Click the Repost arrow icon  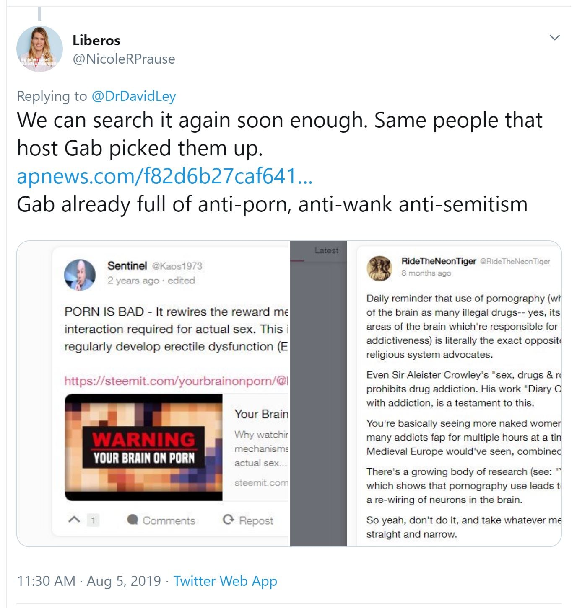point(229,520)
